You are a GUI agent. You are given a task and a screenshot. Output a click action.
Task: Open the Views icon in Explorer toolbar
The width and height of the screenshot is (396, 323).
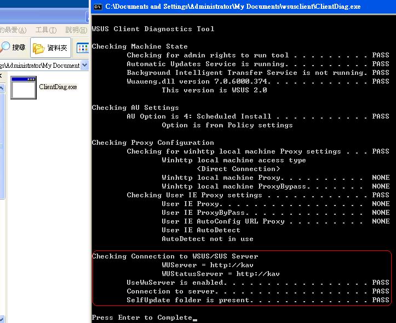[83, 48]
